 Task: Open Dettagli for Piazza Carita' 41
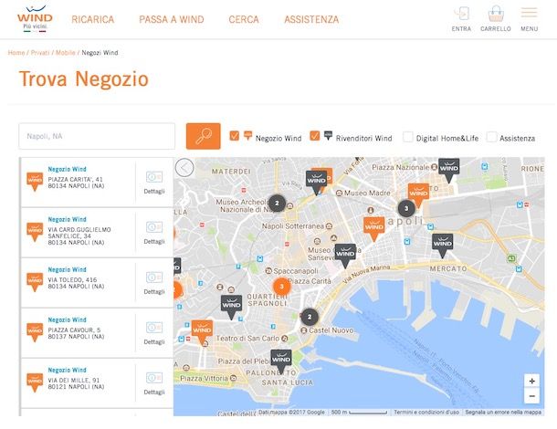(154, 183)
